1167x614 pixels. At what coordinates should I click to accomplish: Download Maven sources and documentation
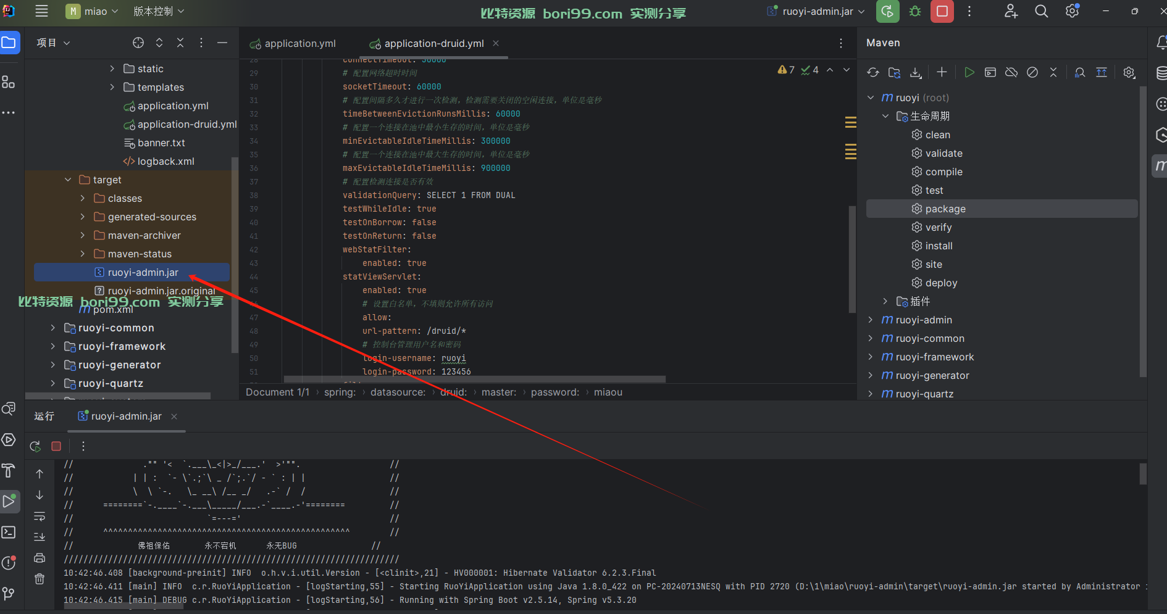(x=916, y=73)
